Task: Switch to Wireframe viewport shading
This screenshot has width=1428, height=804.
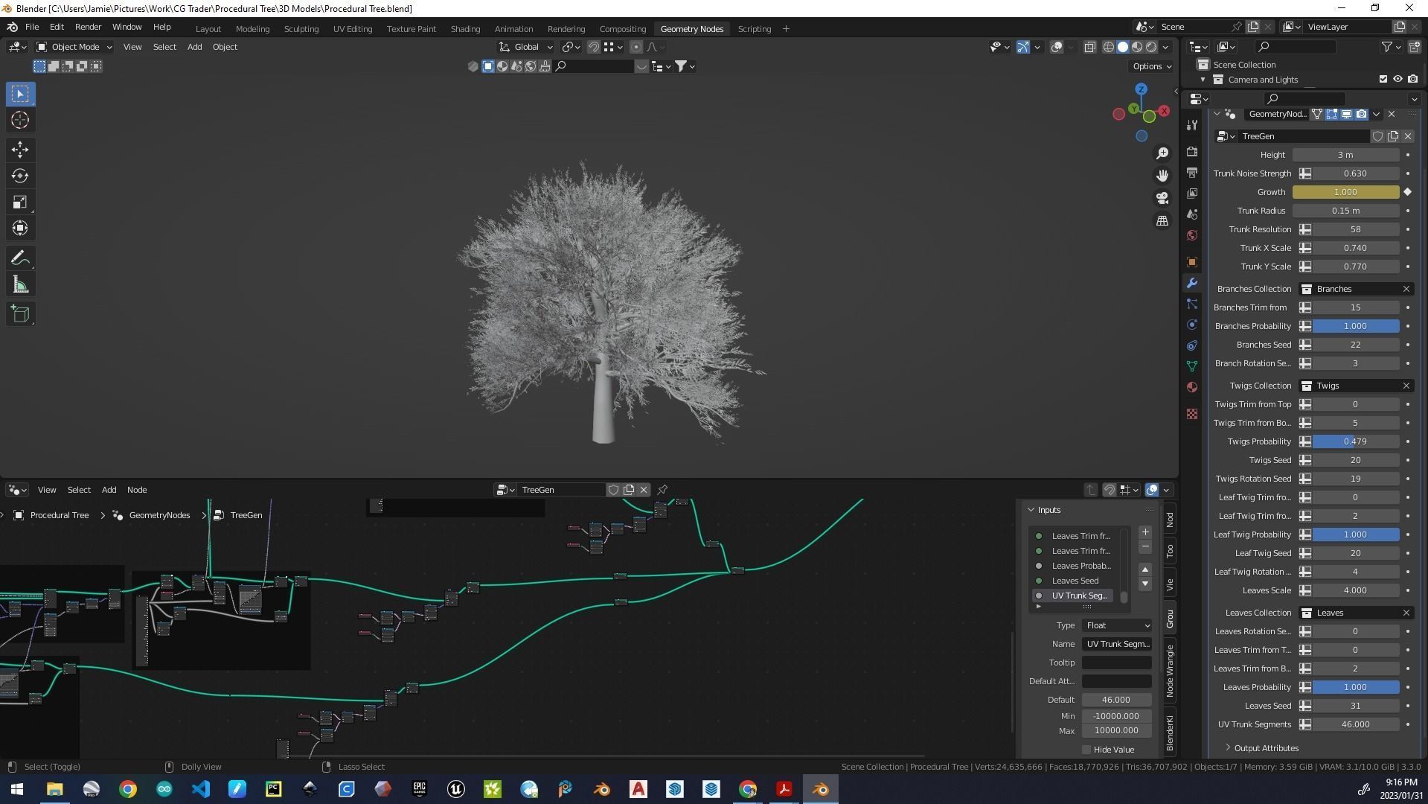Action: click(x=1108, y=47)
